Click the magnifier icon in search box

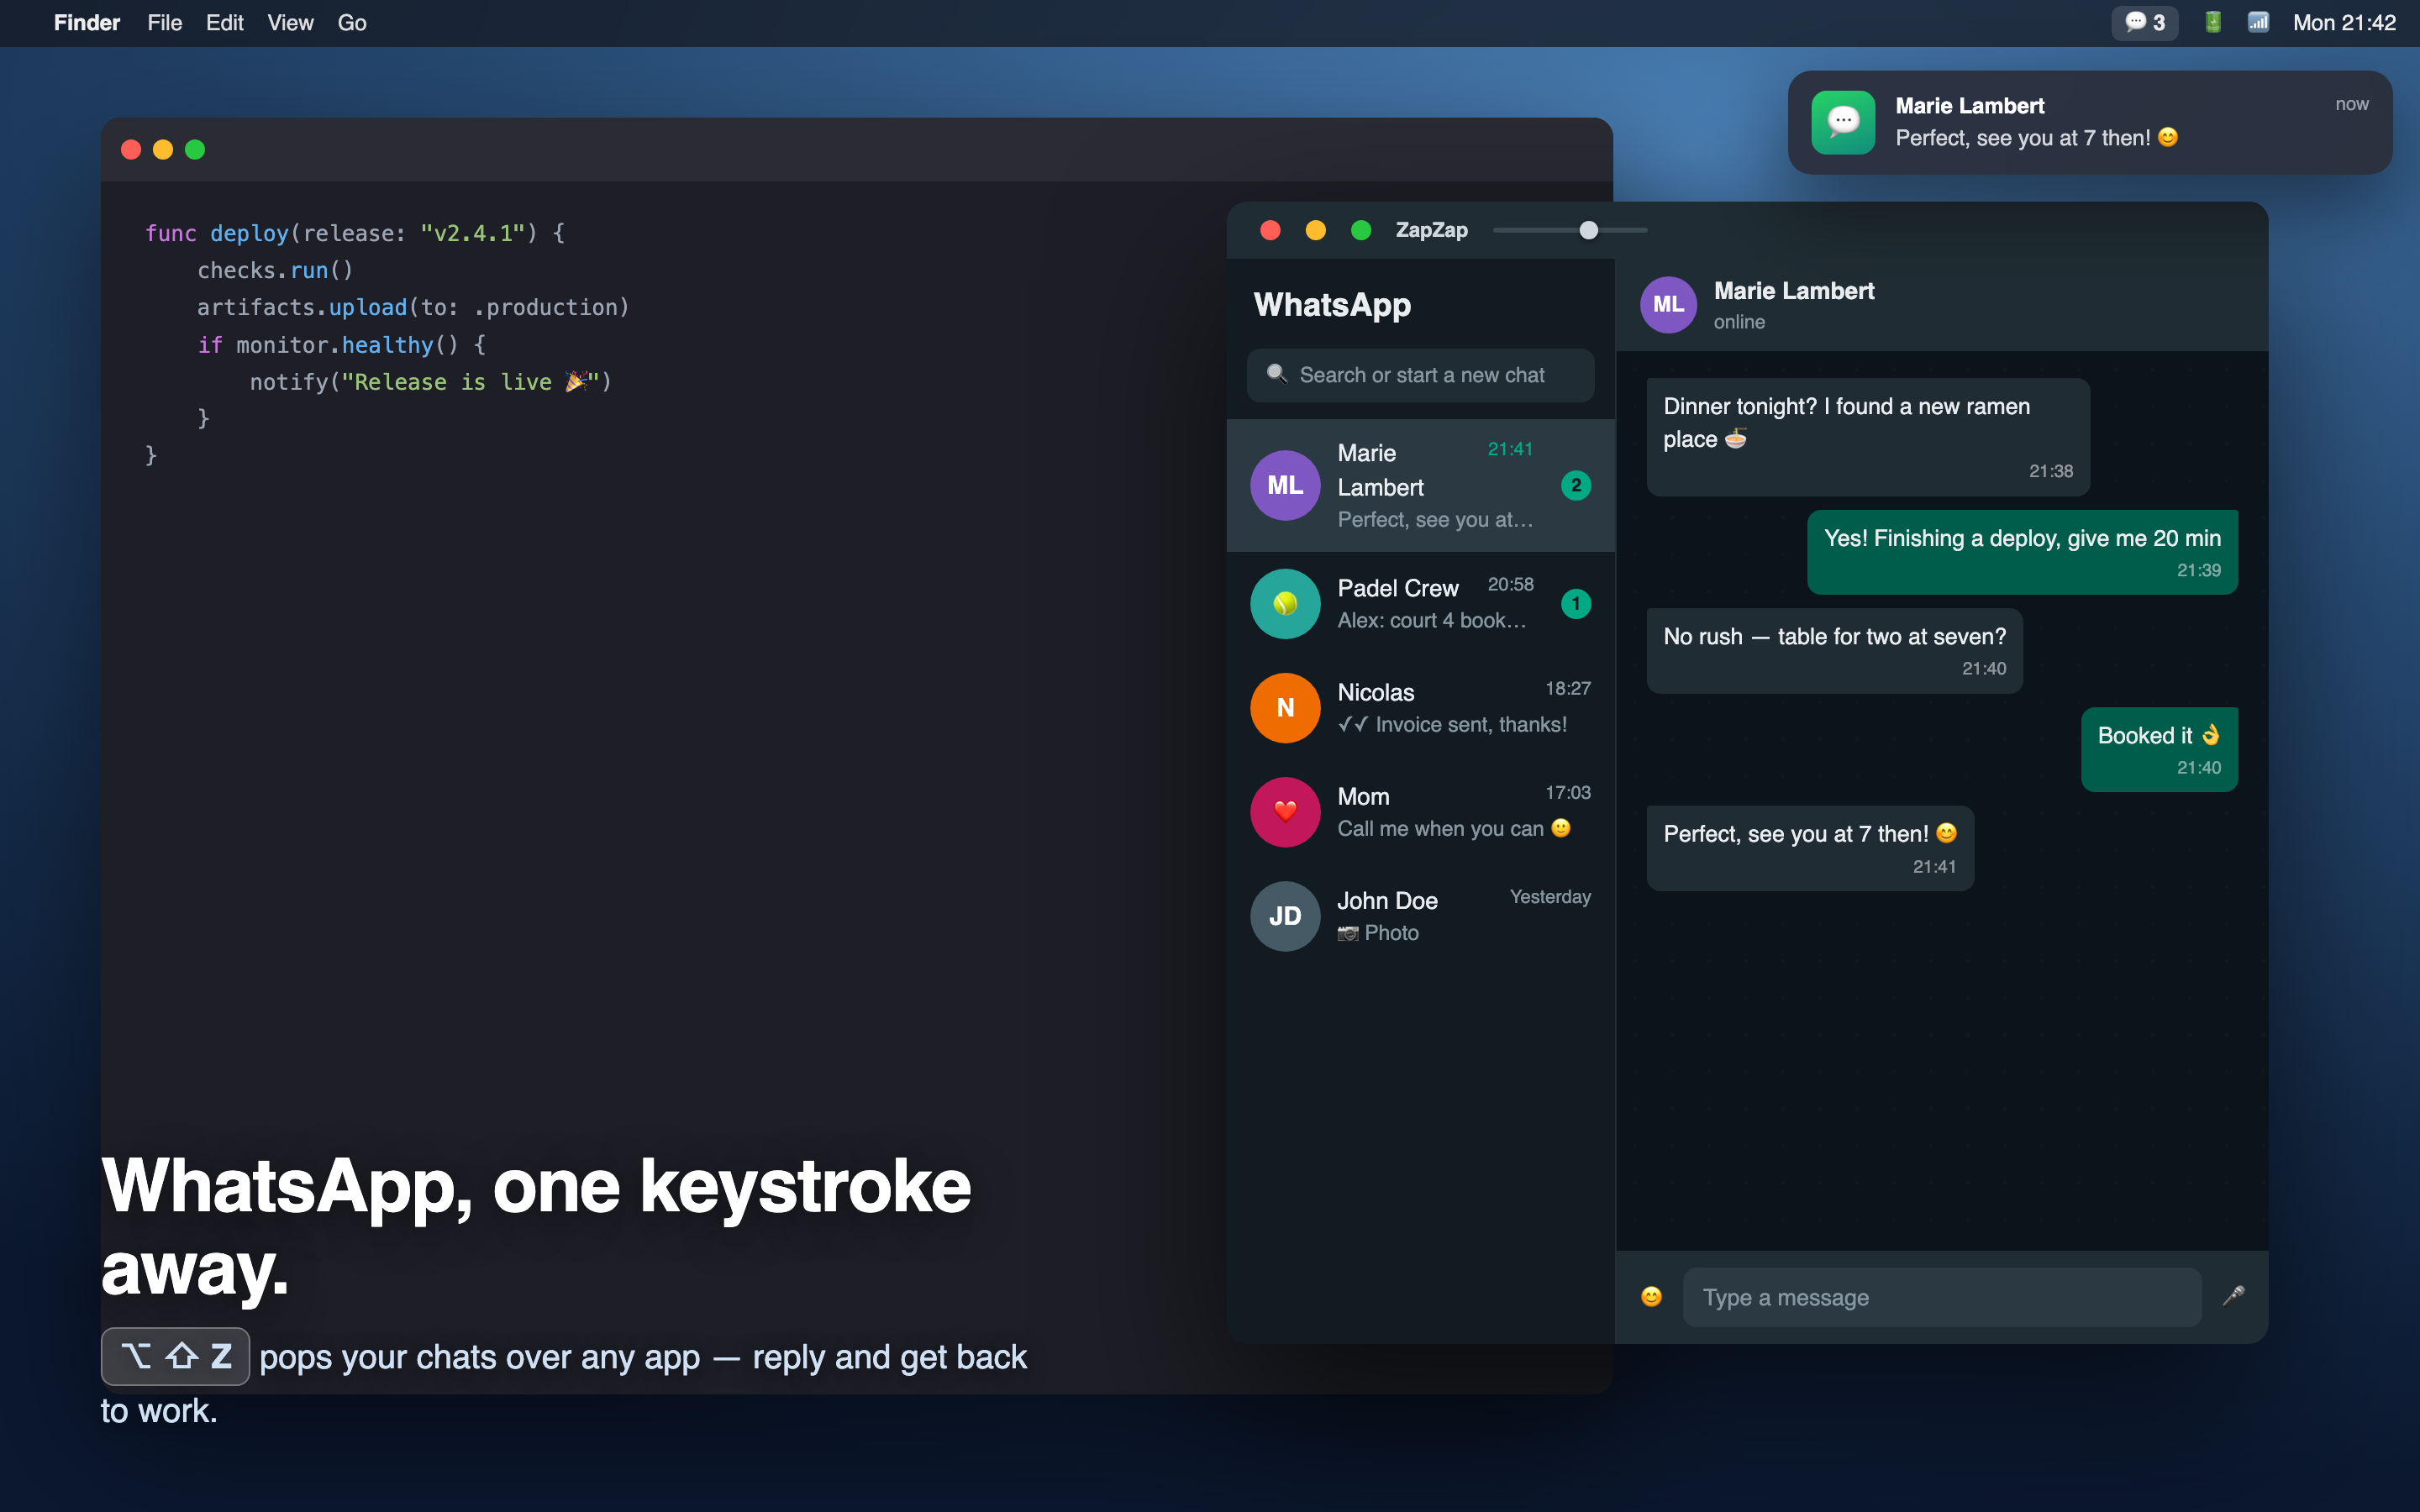pos(1276,374)
